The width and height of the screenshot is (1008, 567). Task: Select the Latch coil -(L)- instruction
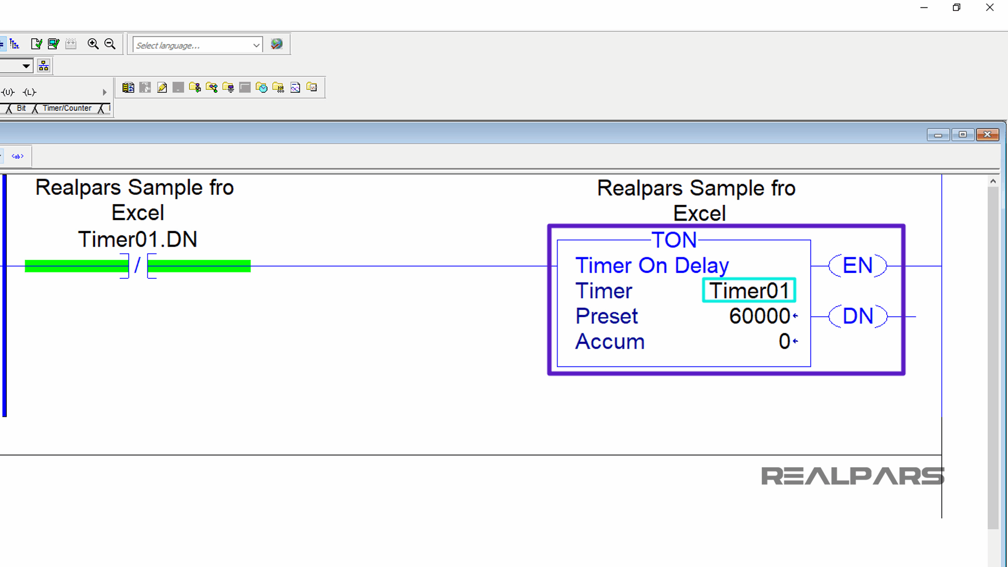[29, 92]
